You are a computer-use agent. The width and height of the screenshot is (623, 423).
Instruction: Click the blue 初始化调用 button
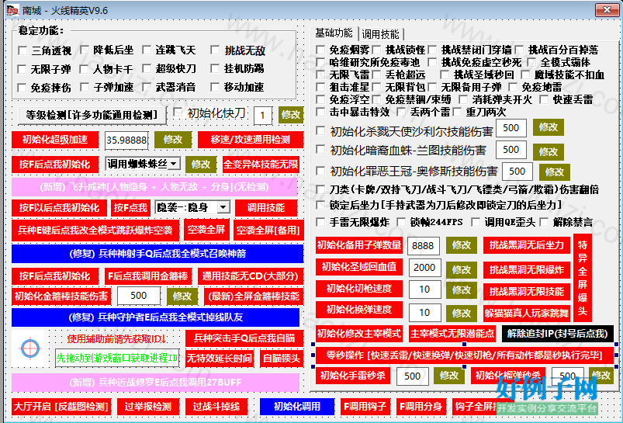click(x=297, y=406)
